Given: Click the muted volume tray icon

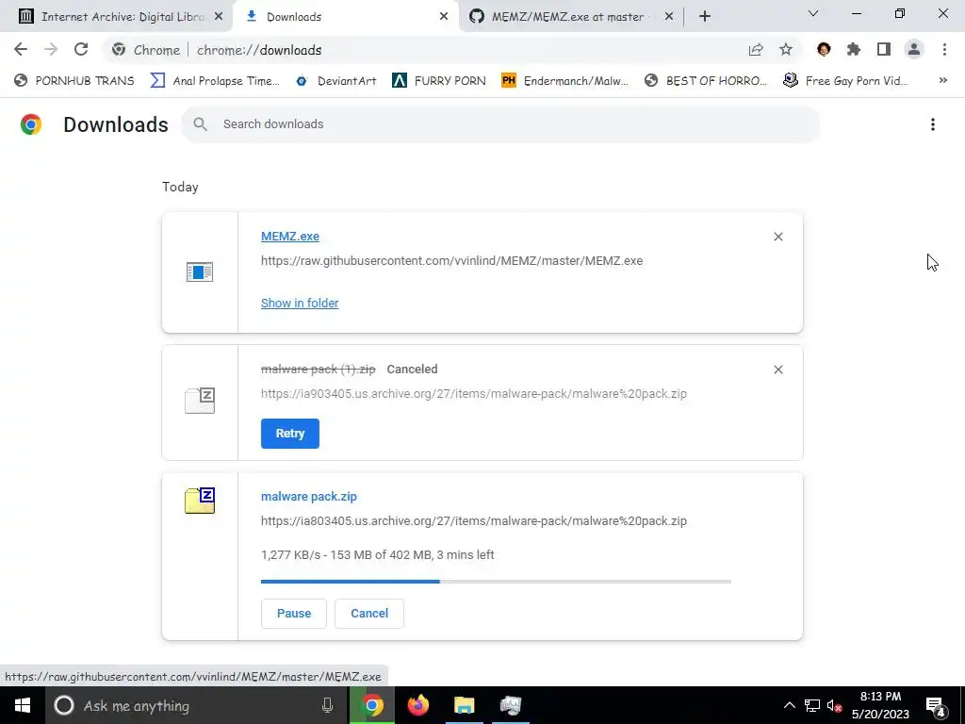Looking at the screenshot, I should tap(835, 705).
